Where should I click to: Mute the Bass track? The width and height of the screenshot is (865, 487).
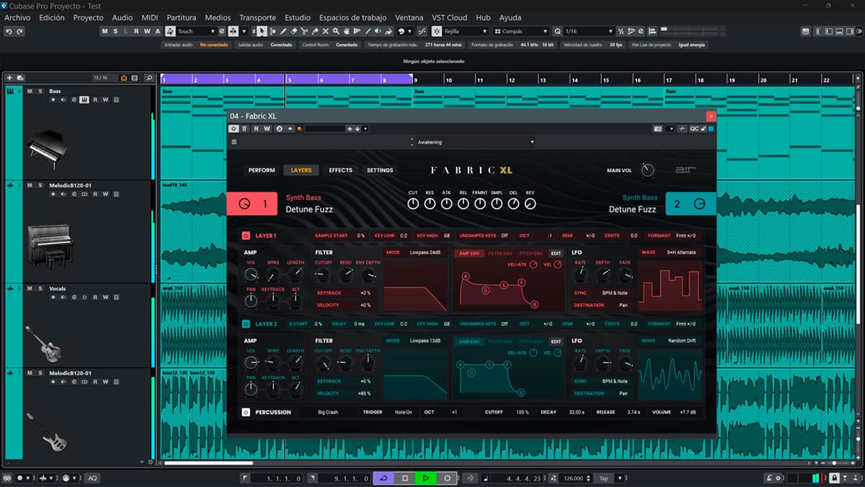click(30, 92)
